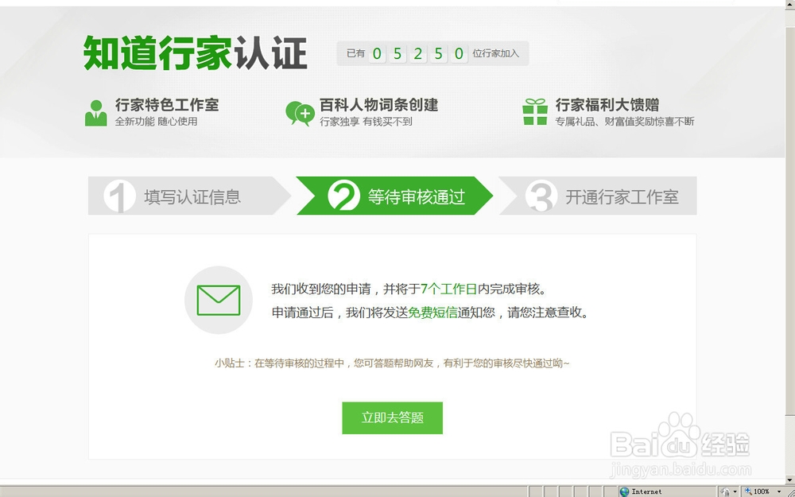The image size is (795, 497).
Task: Click 专属礼品、财富值奖励惊喜不断 subtitle text
Action: (625, 122)
